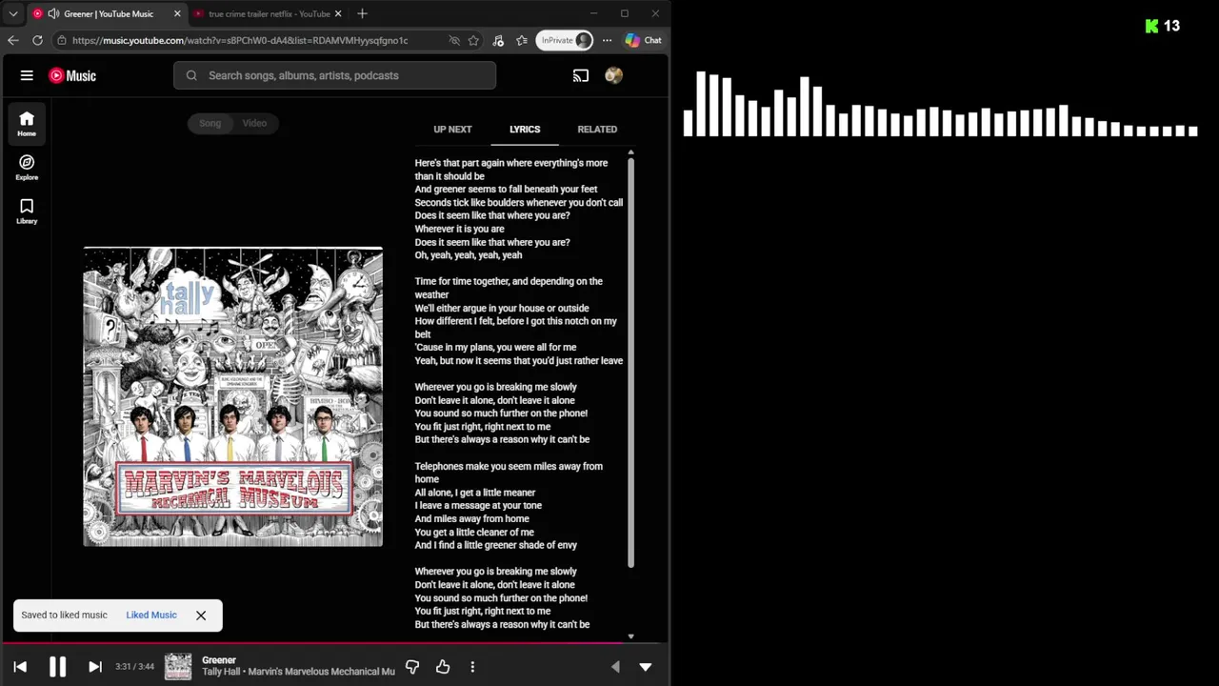Viewport: 1219px width, 686px height.
Task: Open Home in the sidebar
Action: pos(27,124)
